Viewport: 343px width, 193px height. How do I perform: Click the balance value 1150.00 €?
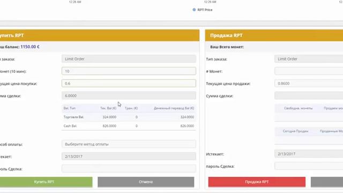point(30,47)
